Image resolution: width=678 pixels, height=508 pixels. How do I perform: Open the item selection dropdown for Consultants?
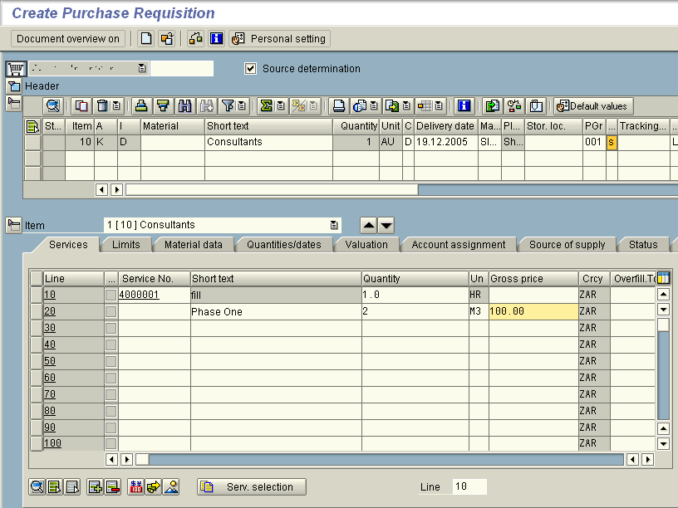[x=335, y=224]
